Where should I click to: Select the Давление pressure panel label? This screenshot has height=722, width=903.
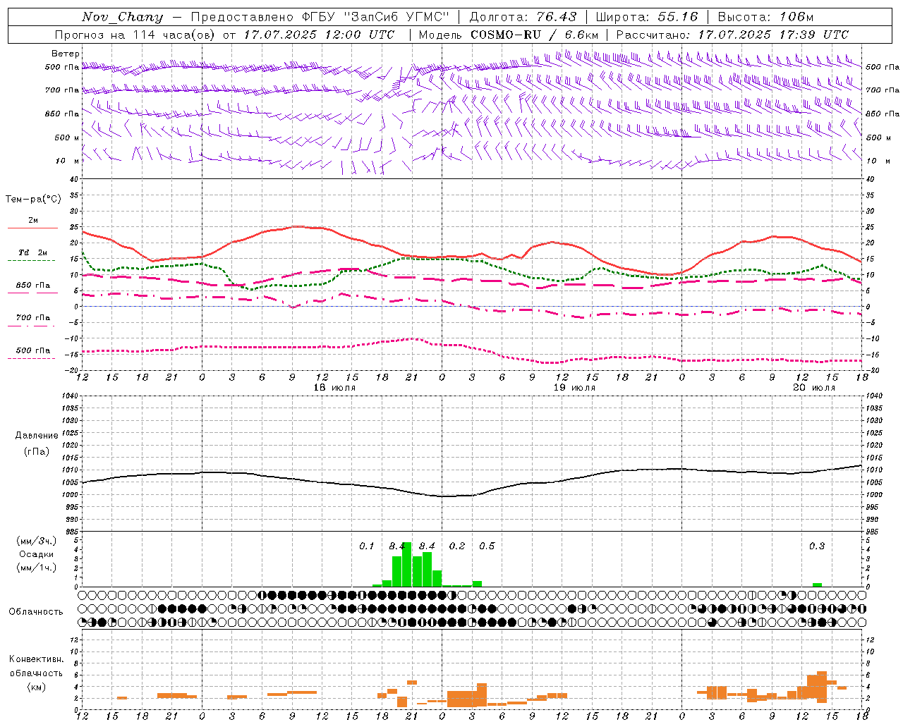(37, 436)
